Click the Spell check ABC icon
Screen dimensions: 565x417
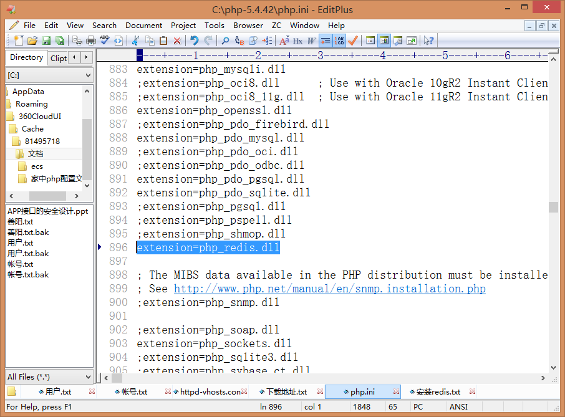tap(104, 41)
